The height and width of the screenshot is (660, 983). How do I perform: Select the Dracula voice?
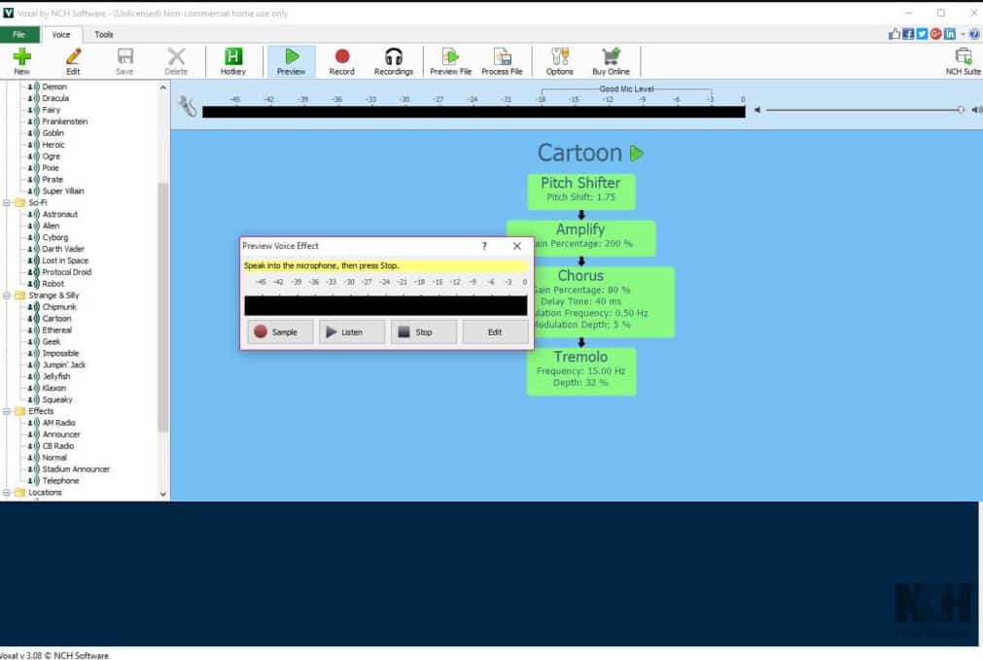pyautogui.click(x=55, y=98)
